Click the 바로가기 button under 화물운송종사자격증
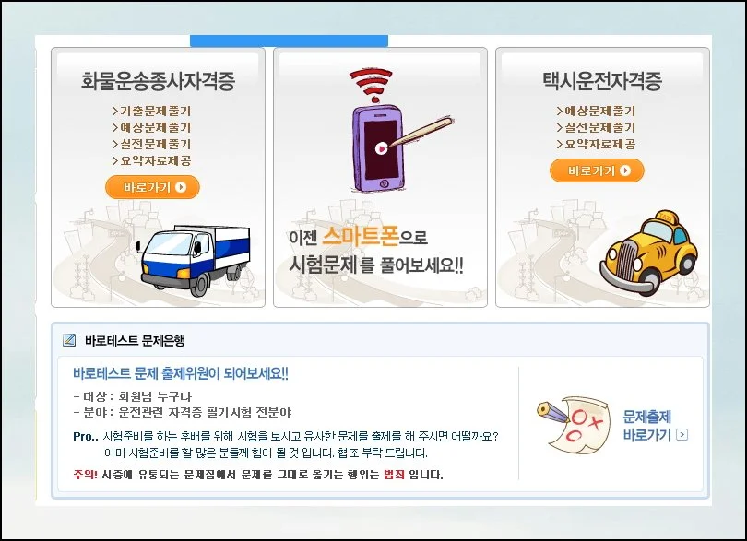 pos(152,187)
